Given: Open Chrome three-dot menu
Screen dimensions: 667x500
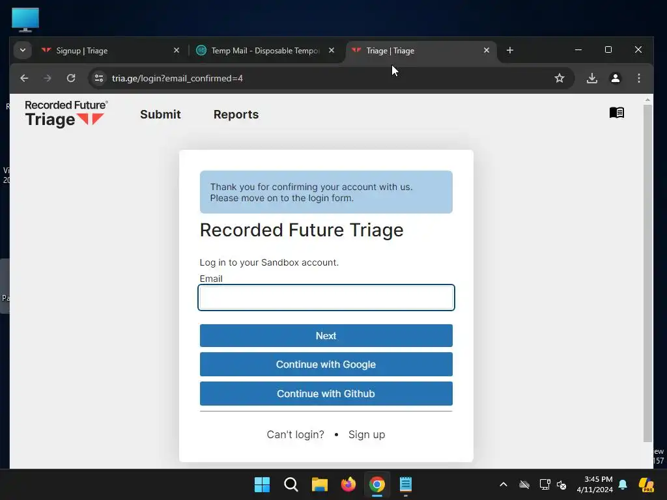Looking at the screenshot, I should 638,78.
